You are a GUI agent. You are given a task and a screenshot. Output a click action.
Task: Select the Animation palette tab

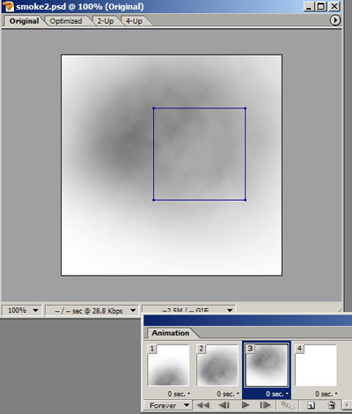click(x=170, y=333)
